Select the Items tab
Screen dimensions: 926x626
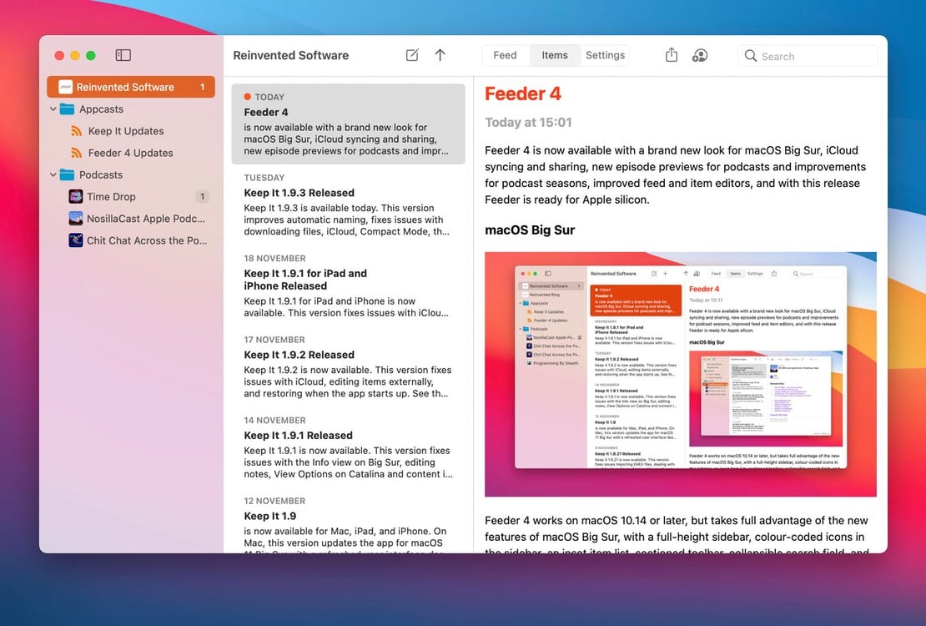[555, 55]
